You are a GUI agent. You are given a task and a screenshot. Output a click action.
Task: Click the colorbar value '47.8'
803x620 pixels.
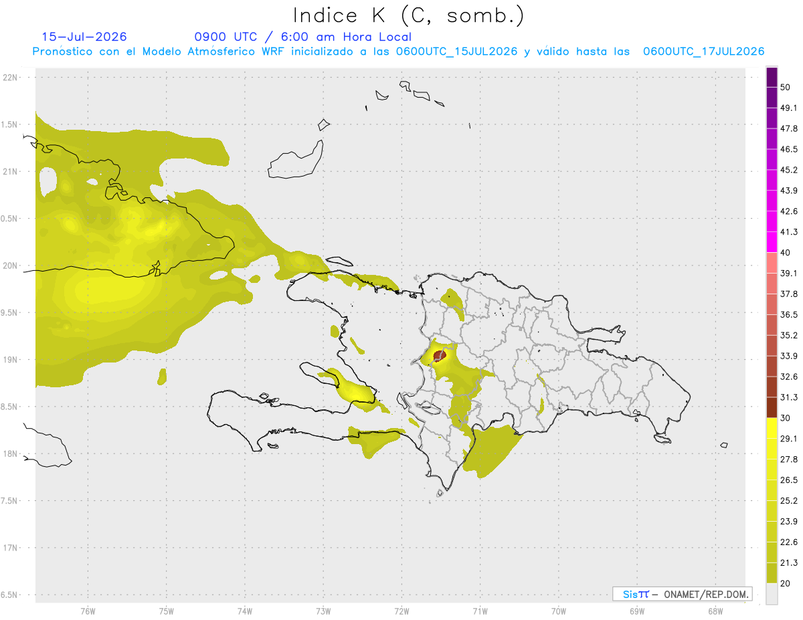click(789, 129)
